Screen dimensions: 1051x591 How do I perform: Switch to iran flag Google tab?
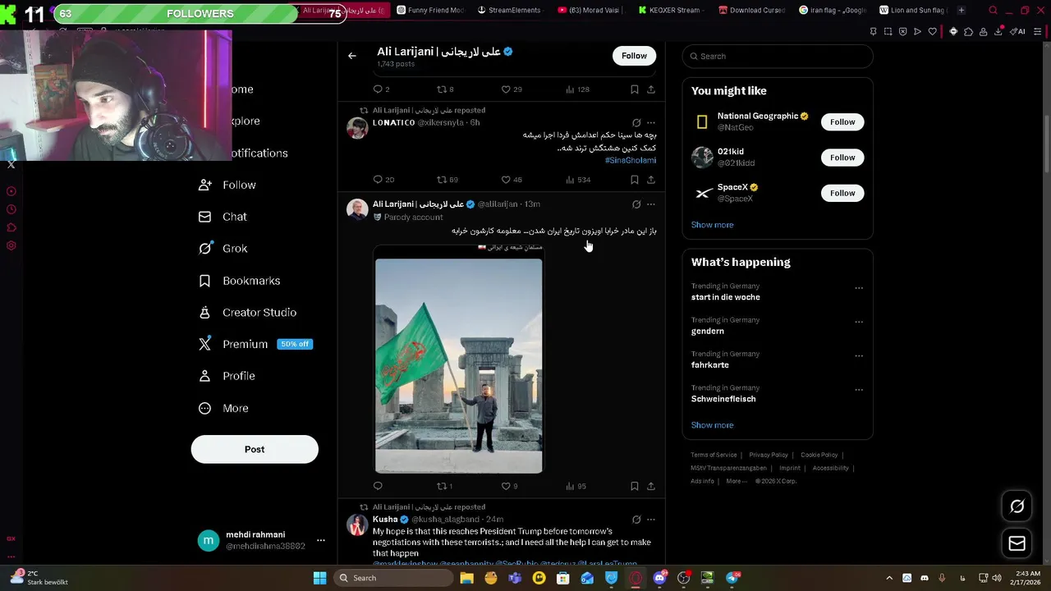(x=832, y=11)
